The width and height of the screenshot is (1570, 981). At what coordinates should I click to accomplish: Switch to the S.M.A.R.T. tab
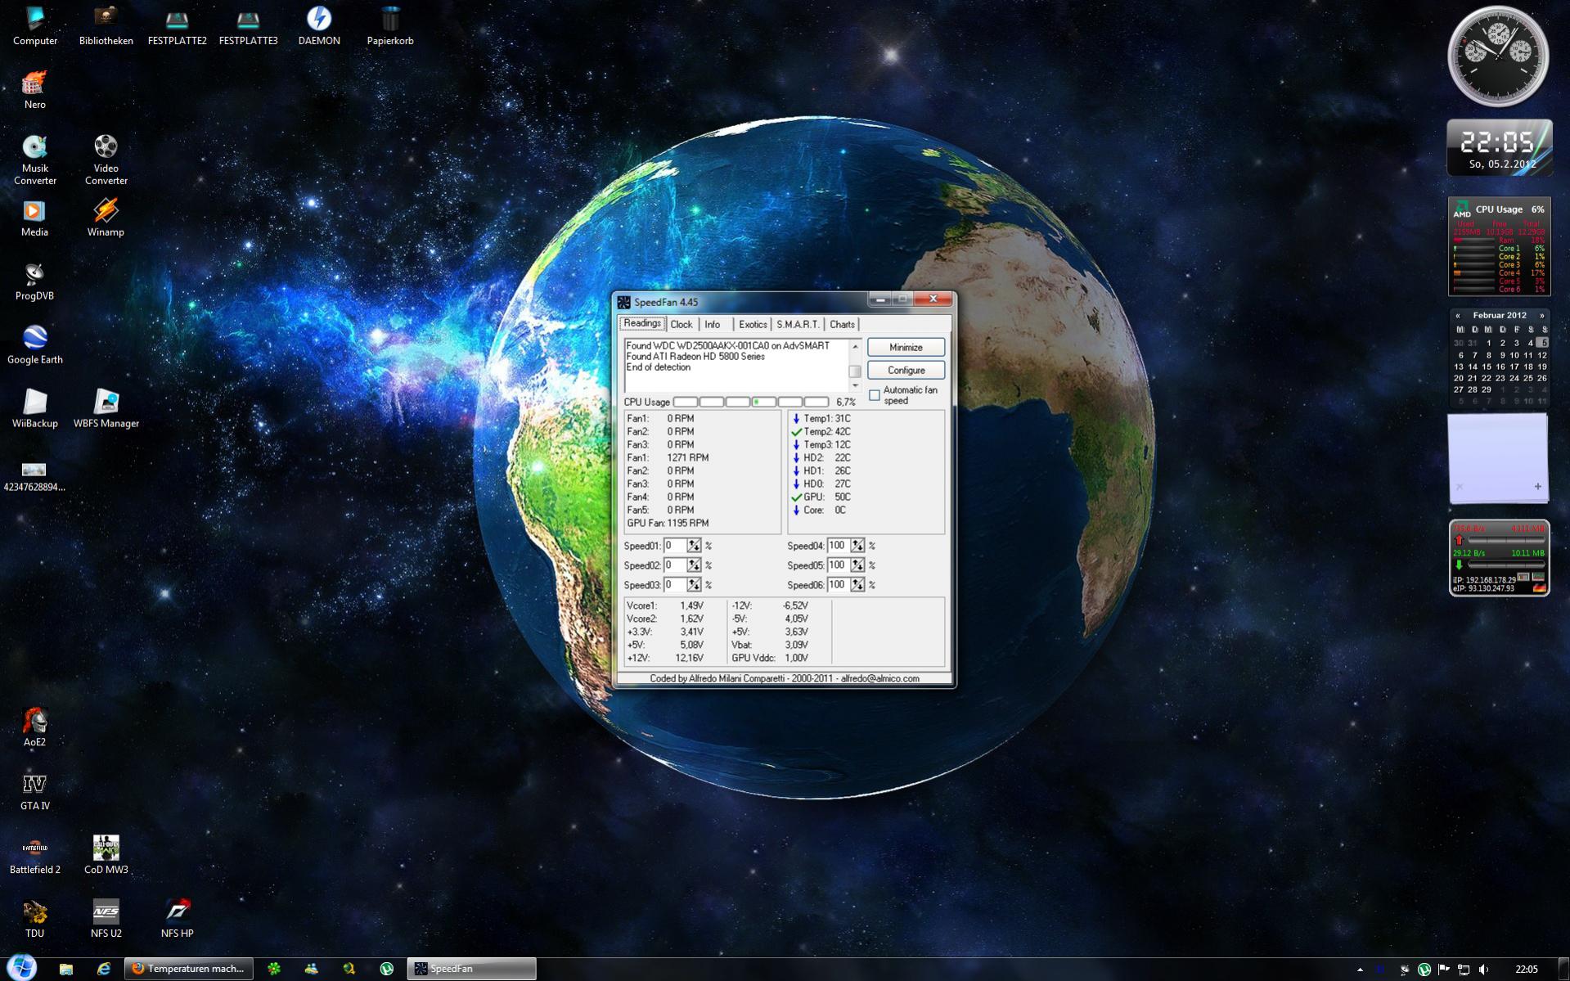click(x=797, y=325)
